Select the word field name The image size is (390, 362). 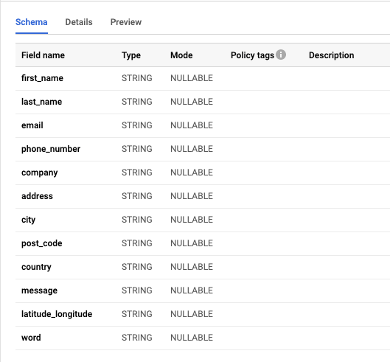click(31, 338)
